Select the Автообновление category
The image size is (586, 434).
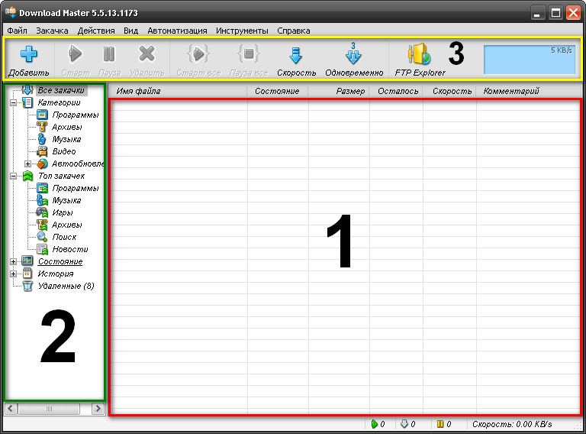(78, 164)
